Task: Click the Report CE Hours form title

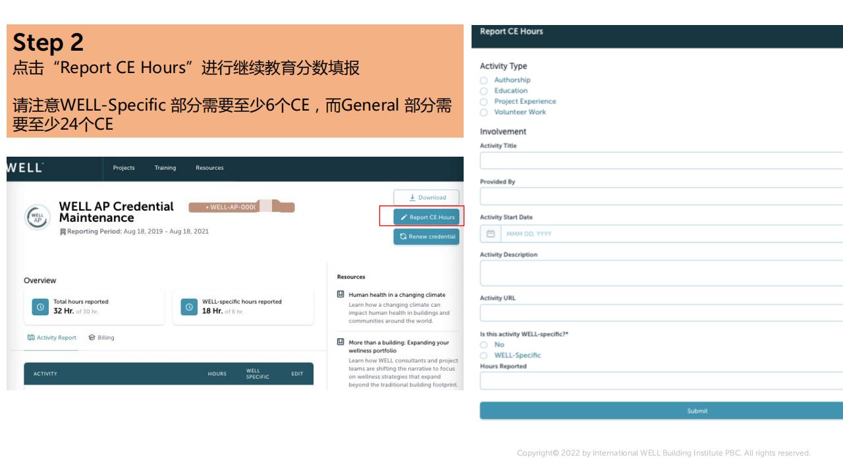Action: pyautogui.click(x=512, y=32)
